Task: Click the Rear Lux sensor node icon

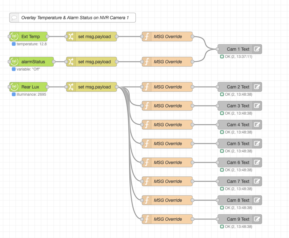Action: [x=15, y=87]
